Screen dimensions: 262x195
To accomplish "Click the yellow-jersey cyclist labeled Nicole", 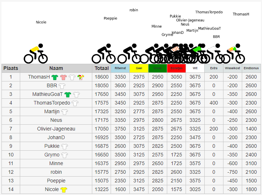I will coord(36,54).
